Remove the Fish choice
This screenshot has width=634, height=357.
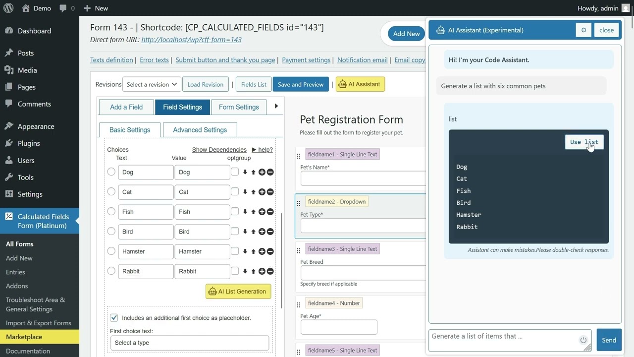click(x=270, y=212)
